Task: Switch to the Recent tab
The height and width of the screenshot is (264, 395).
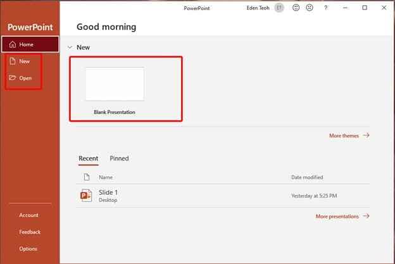Action: tap(89, 158)
